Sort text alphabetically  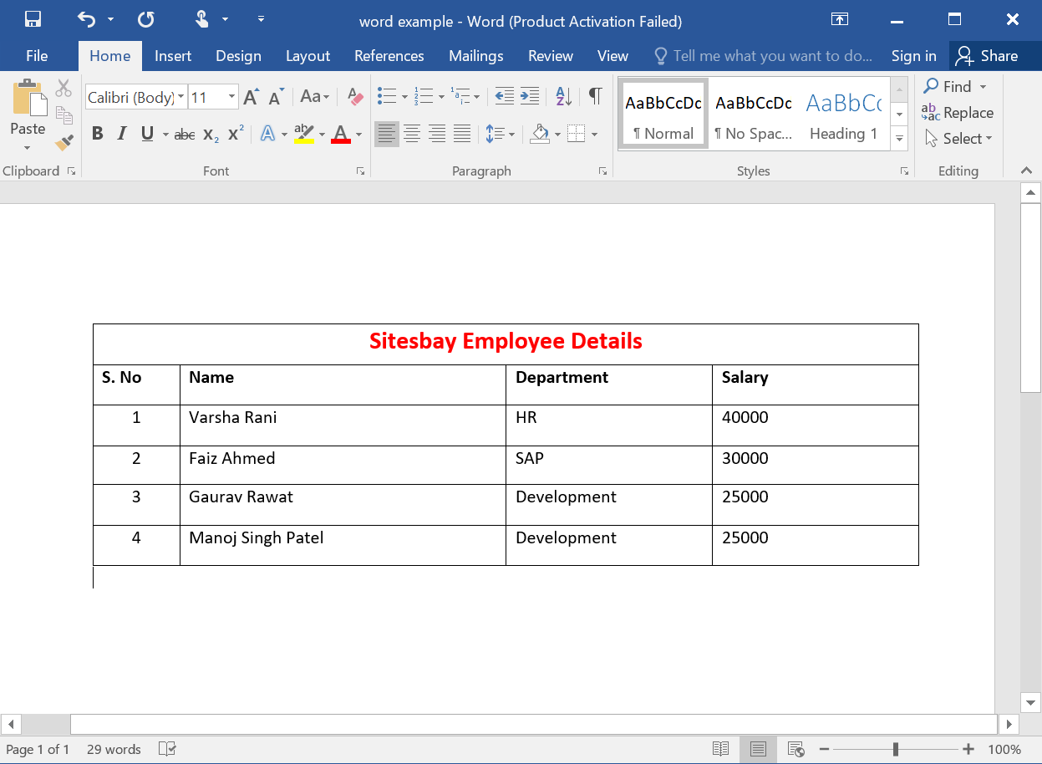[563, 96]
